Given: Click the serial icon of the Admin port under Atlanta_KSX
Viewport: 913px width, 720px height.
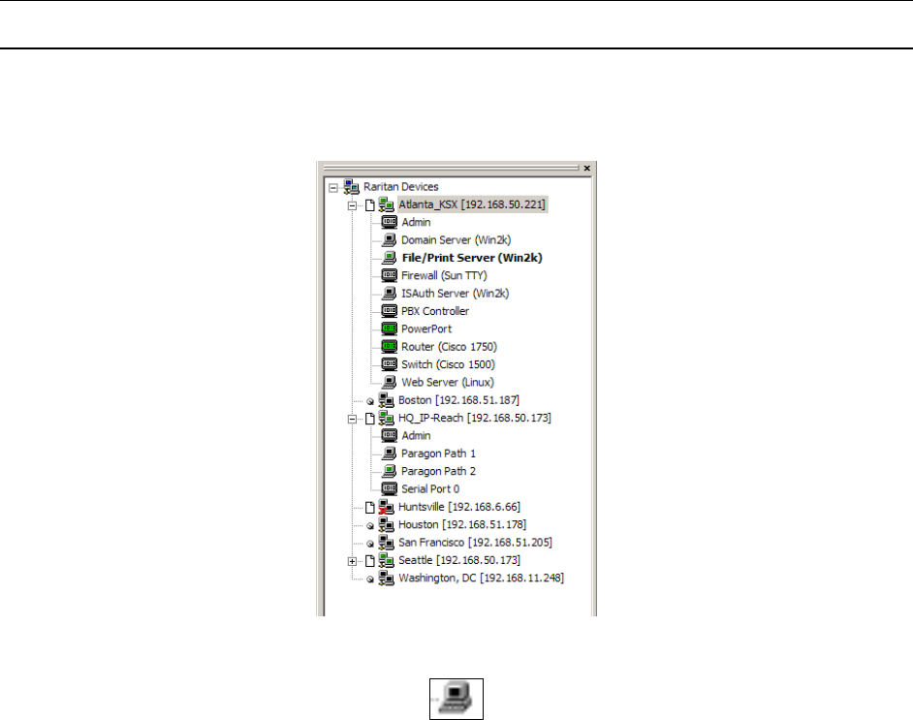Looking at the screenshot, I should tap(389, 222).
